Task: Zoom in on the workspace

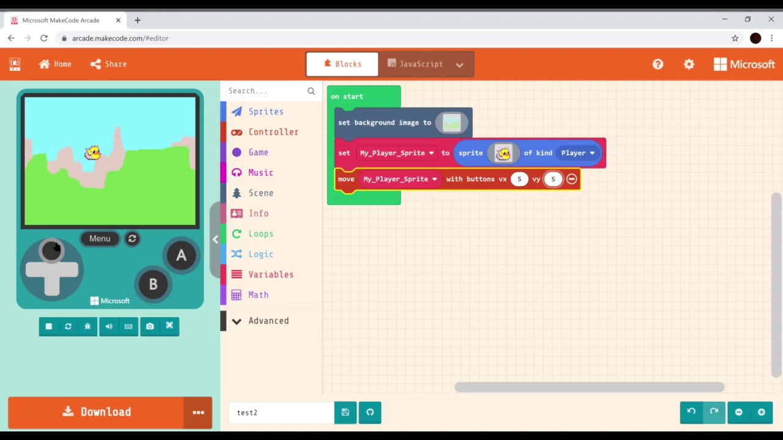Action: (x=762, y=413)
